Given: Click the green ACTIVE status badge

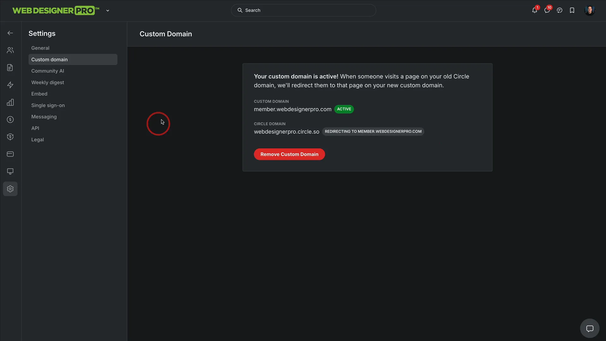Looking at the screenshot, I should (x=344, y=109).
